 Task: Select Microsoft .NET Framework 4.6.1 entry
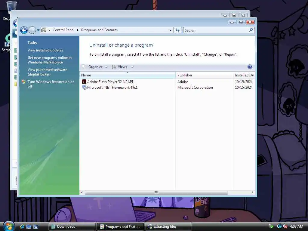[x=112, y=88]
